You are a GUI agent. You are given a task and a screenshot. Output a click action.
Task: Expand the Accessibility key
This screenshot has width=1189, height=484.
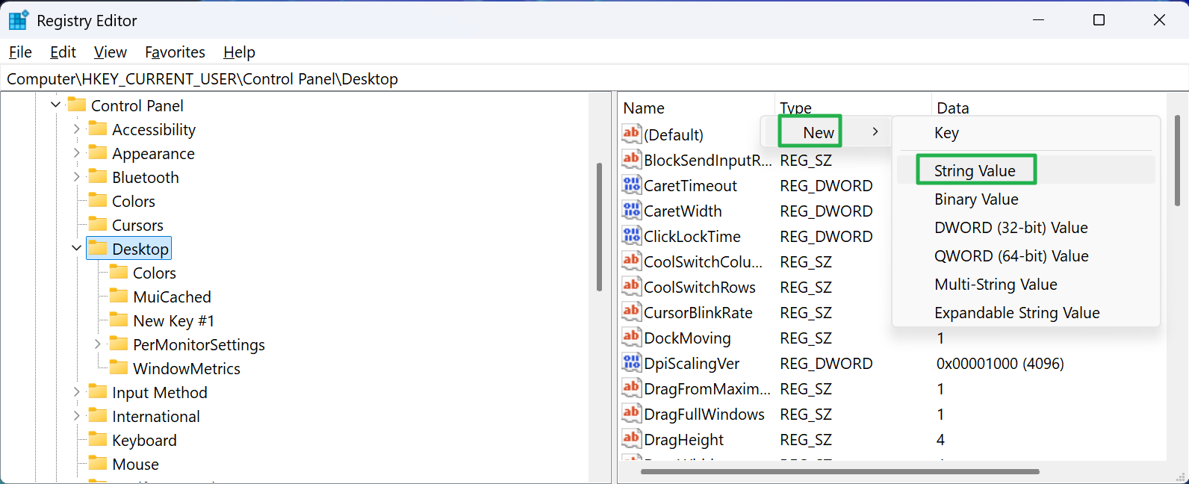click(76, 129)
